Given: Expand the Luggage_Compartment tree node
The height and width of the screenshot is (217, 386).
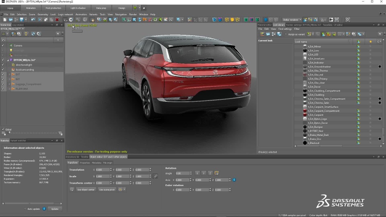Looking at the screenshot, I should [x=9, y=84].
